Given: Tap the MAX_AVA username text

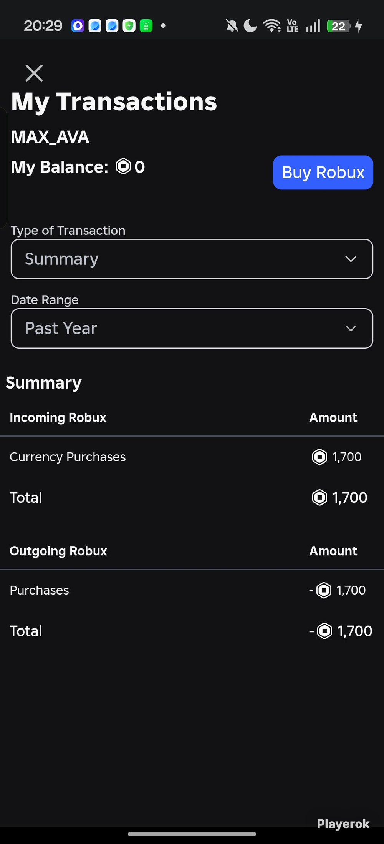Looking at the screenshot, I should (50, 137).
